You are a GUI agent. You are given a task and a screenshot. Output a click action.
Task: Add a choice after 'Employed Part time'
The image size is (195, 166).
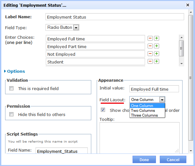[x=157, y=46]
